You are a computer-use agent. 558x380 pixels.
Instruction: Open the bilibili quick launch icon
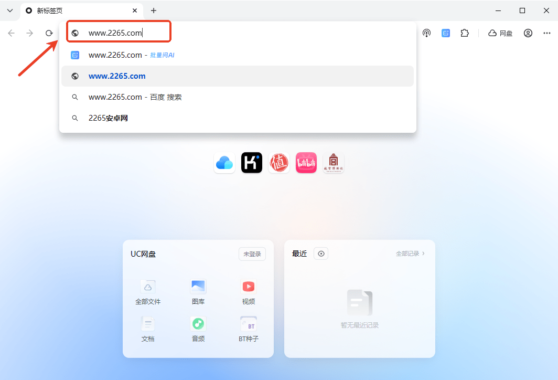(306, 163)
